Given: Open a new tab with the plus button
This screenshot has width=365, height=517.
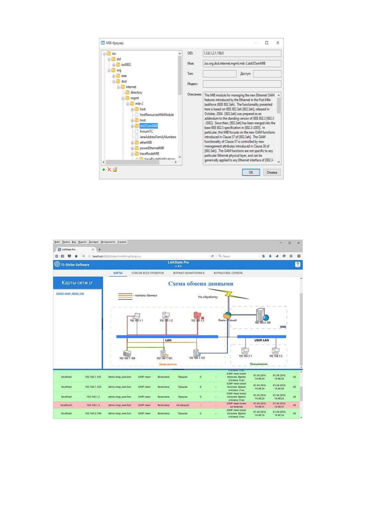Looking at the screenshot, I should pyautogui.click(x=100, y=250).
